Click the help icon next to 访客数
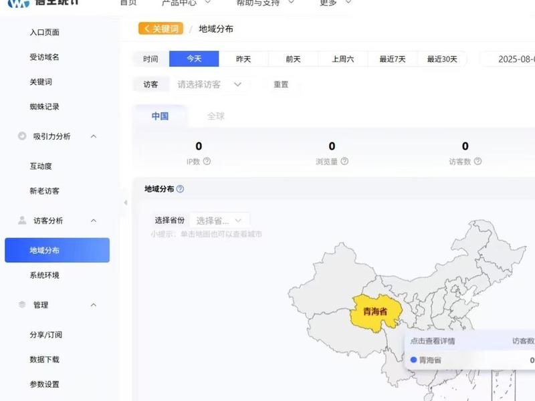Image resolution: width=535 pixels, height=401 pixels. coord(478,161)
